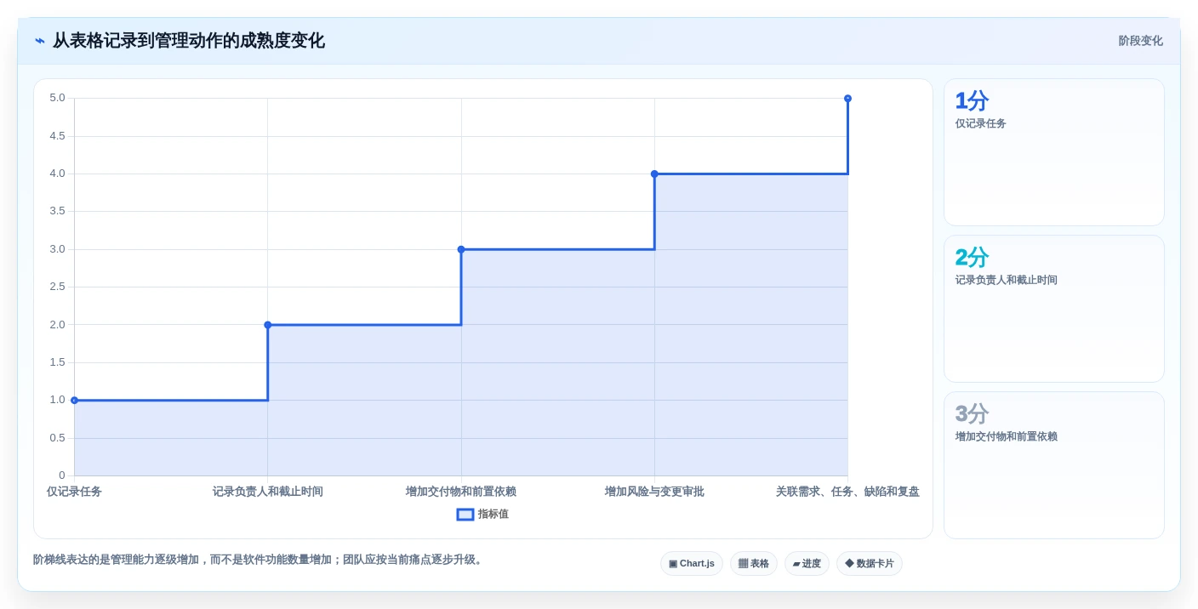This screenshot has width=1198, height=609.
Task: Click the footnote text starting 阶梯线表达的是
Action: (260, 560)
